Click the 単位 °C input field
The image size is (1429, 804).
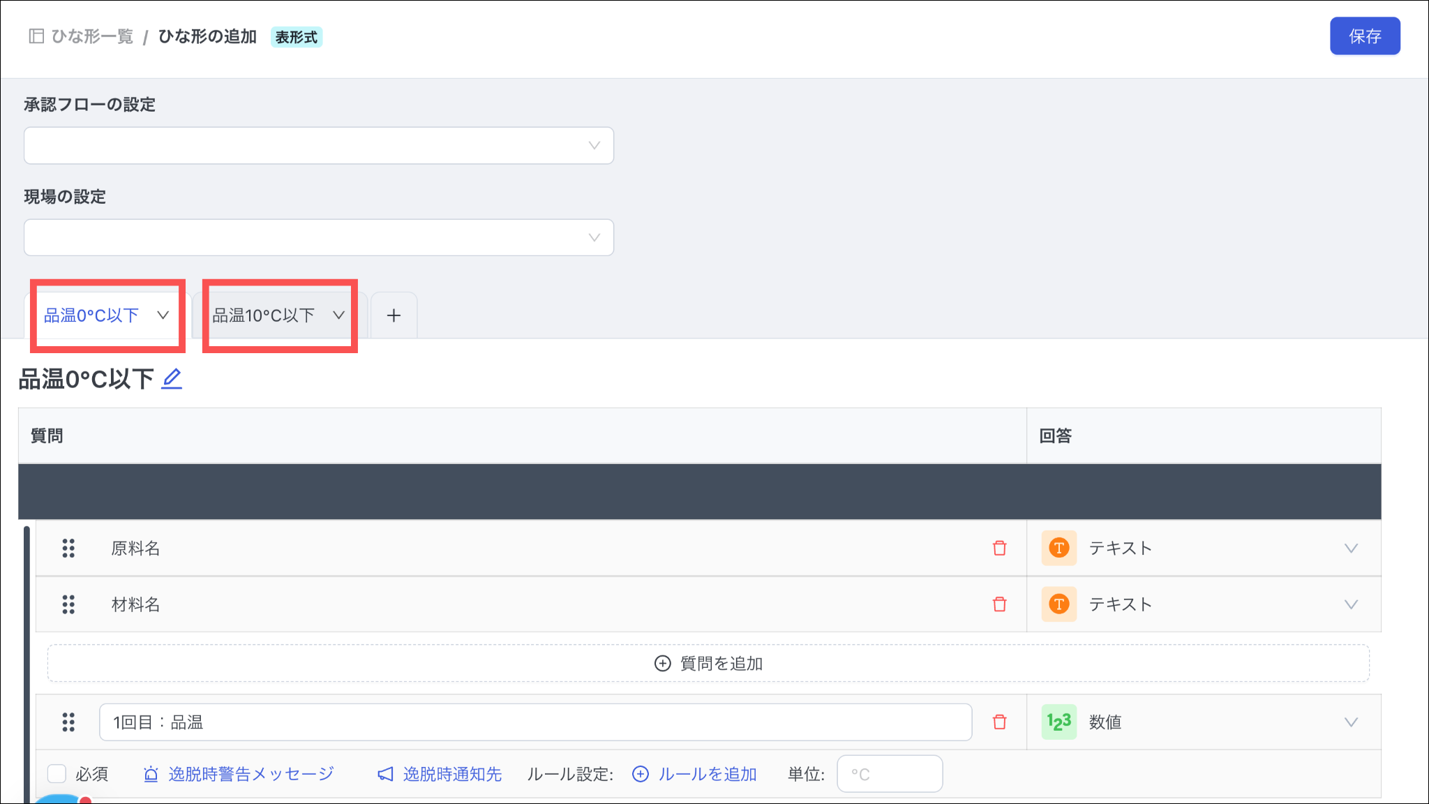tap(889, 774)
